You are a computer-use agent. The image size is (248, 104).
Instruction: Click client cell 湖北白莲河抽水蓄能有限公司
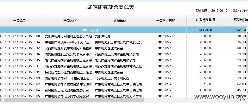coord(115,60)
